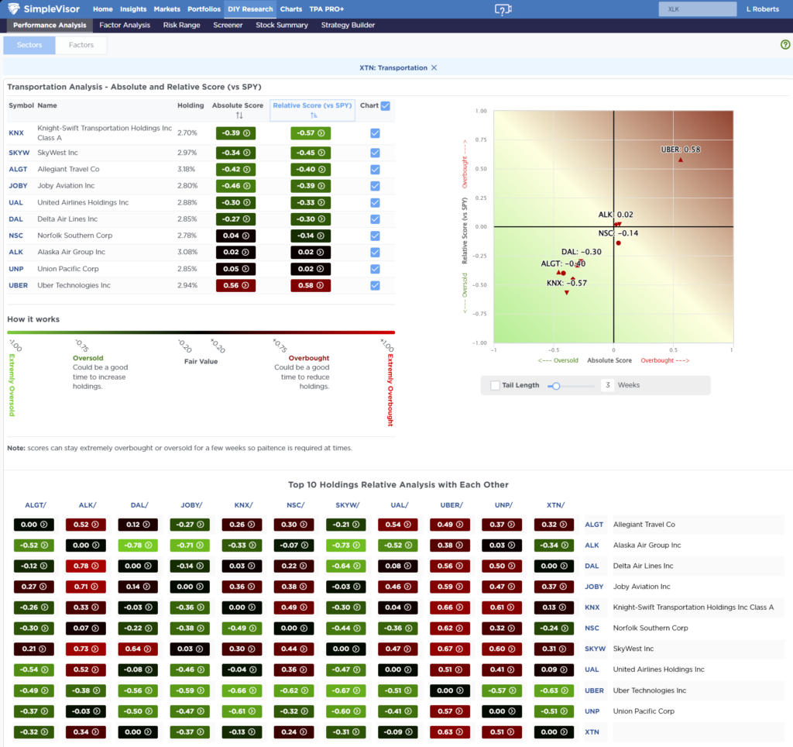Close the XTN: Transportation filter

coord(434,68)
